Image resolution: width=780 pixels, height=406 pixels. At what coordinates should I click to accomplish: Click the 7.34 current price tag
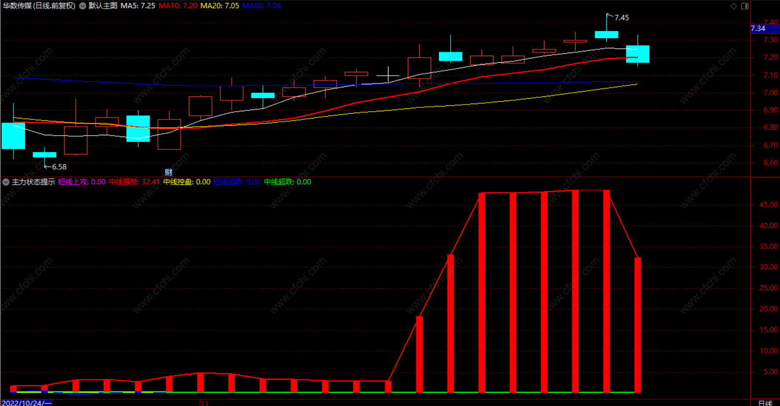tap(765, 29)
